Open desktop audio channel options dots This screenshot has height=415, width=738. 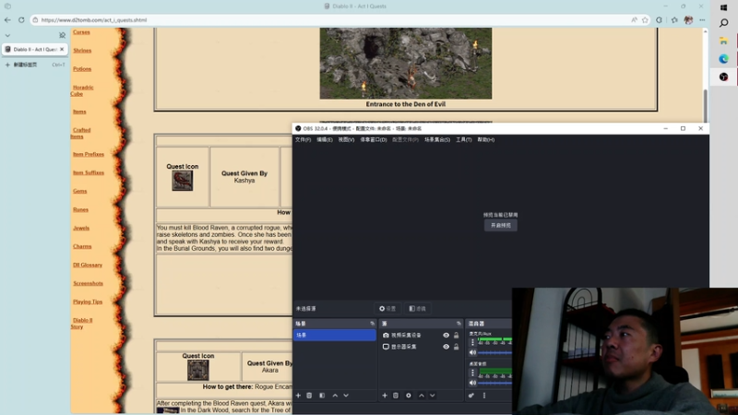click(x=472, y=373)
